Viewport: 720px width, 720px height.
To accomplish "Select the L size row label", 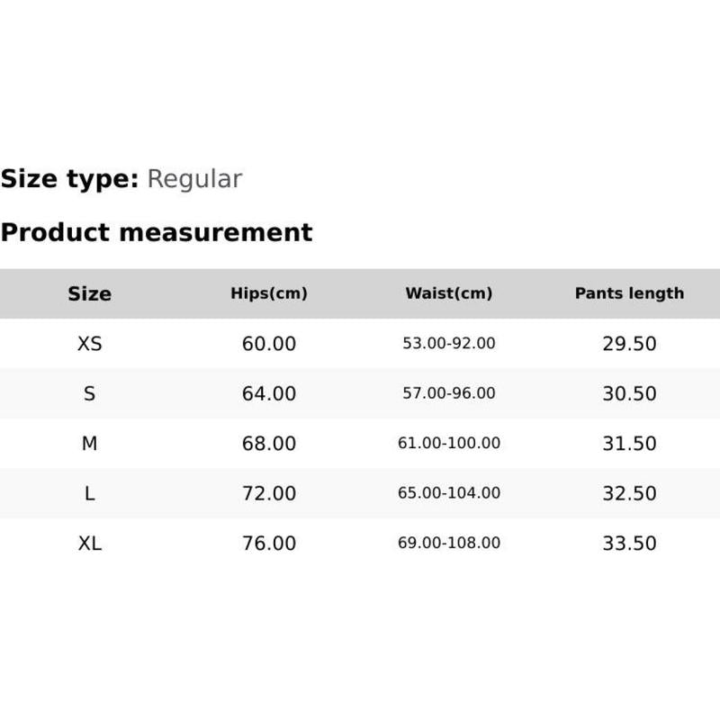I will tap(89, 493).
